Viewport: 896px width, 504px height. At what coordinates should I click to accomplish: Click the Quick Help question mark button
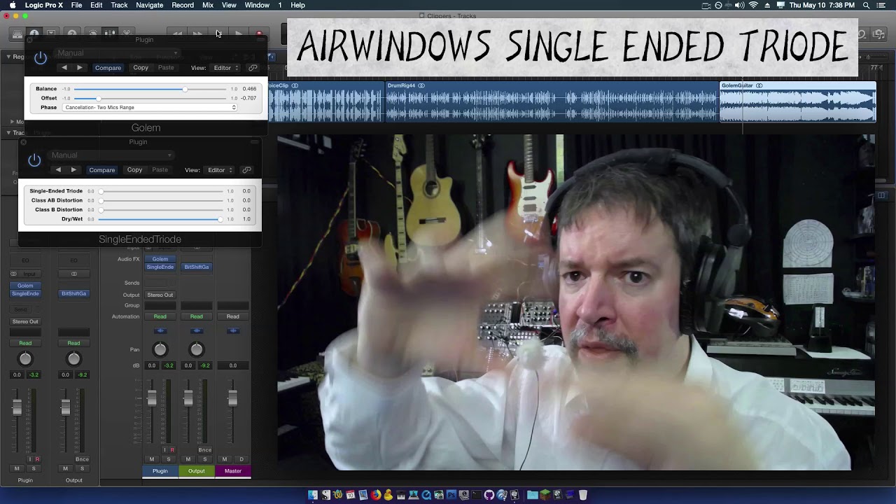pos(71,34)
